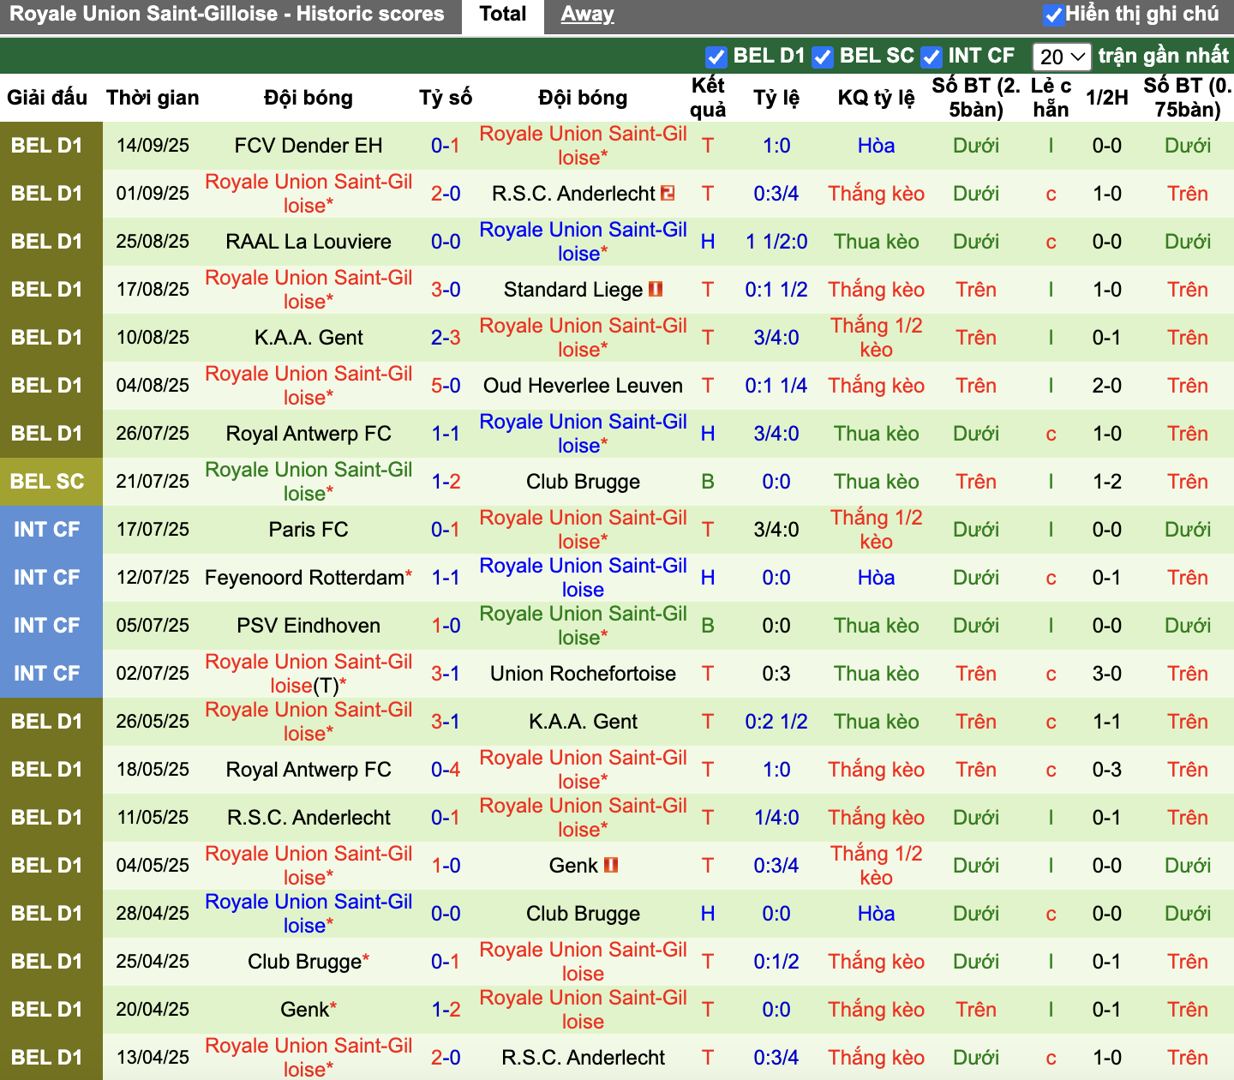Click the Tỷ lệ column header

(x=776, y=98)
